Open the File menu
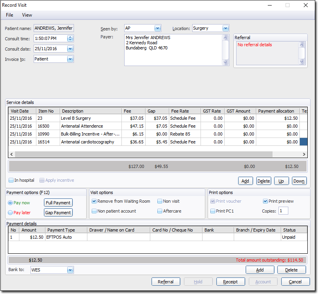The width and height of the screenshot is (318, 294). (9, 15)
